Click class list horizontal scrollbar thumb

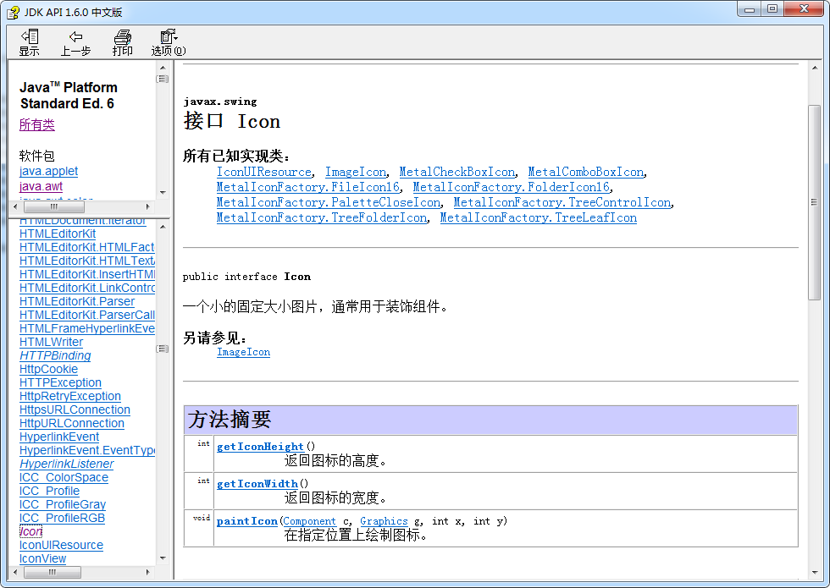[x=53, y=572]
